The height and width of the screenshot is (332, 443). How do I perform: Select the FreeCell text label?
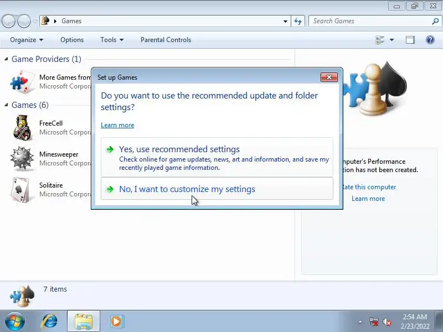coord(51,123)
